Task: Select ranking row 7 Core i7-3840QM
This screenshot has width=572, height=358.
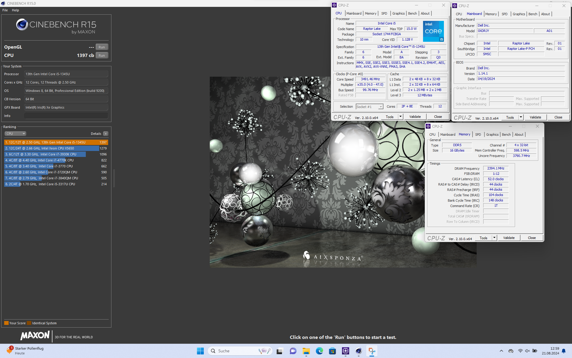Action: pos(56,178)
